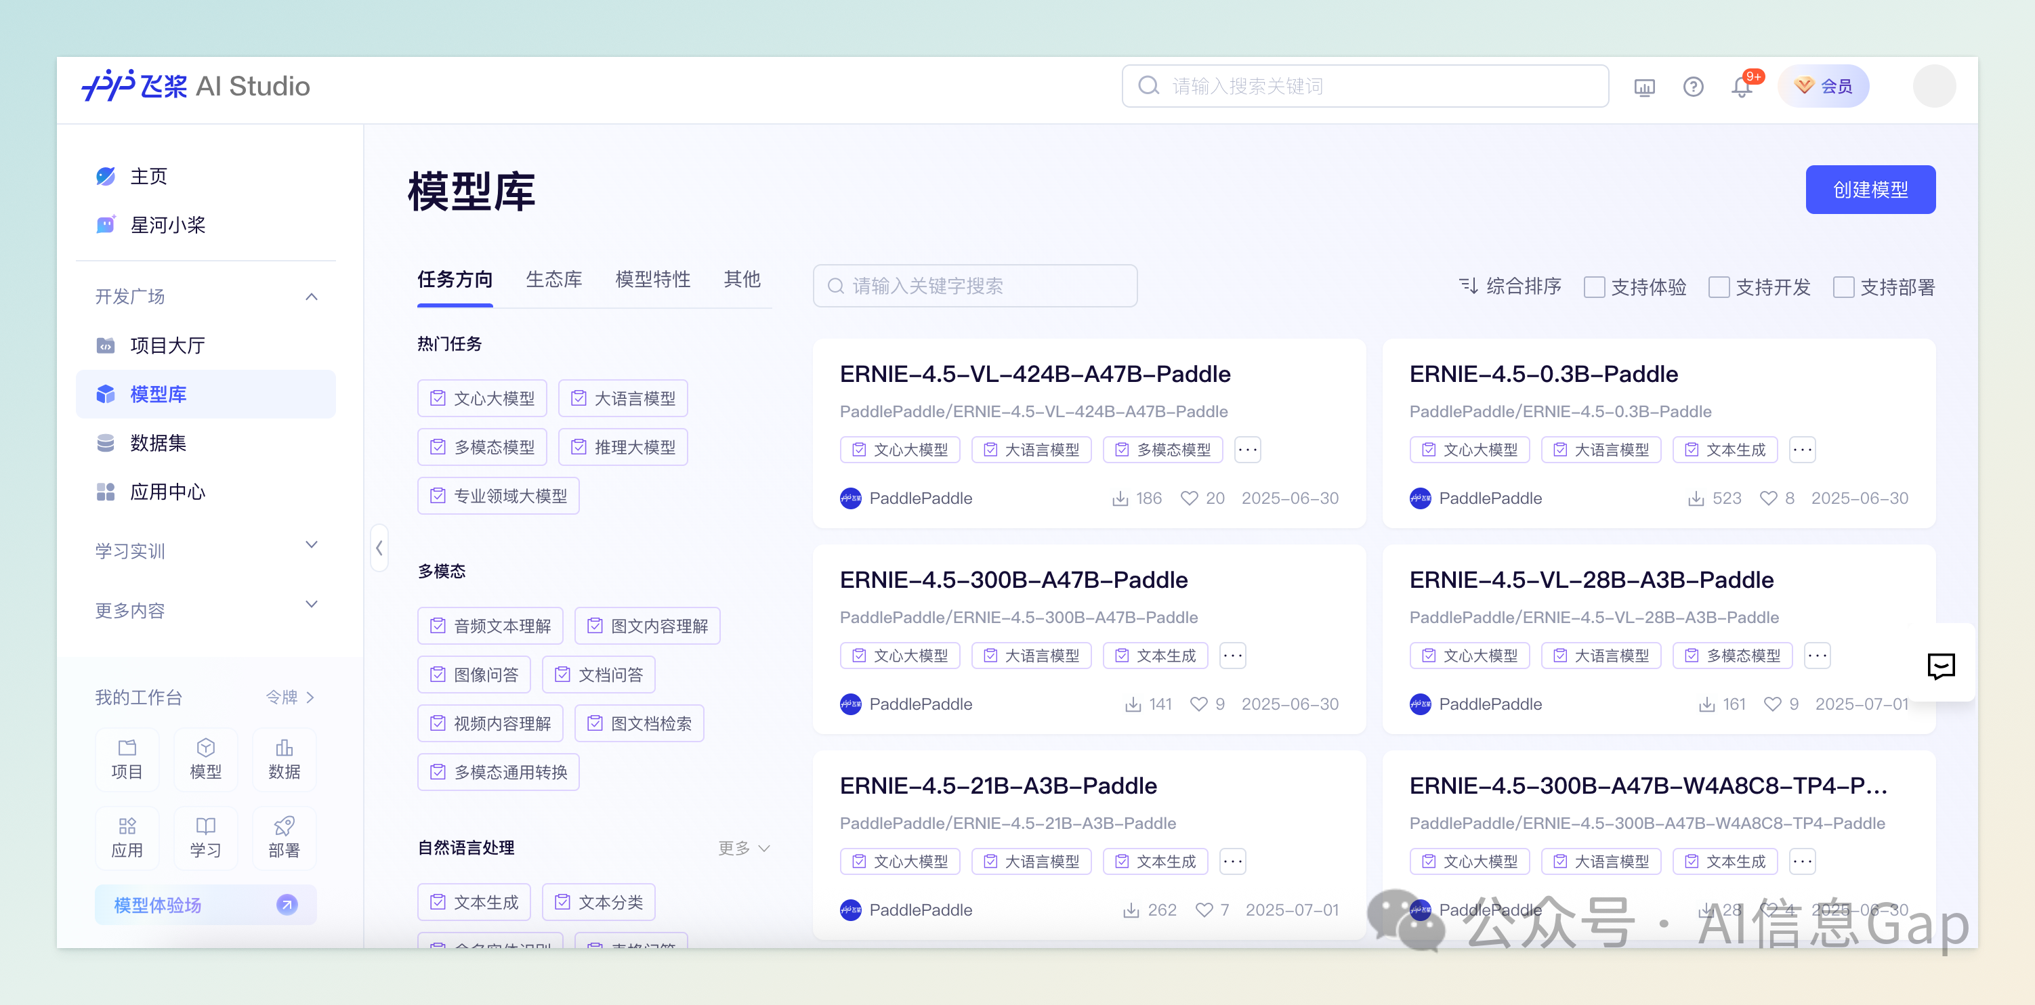Switch to the 生态库 tab
This screenshot has height=1005, width=2035.
553,280
